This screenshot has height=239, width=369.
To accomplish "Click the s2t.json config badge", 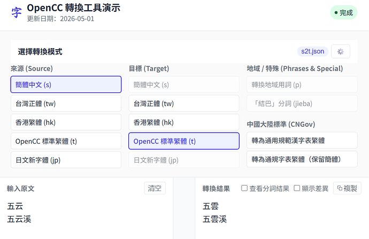I will (x=312, y=51).
